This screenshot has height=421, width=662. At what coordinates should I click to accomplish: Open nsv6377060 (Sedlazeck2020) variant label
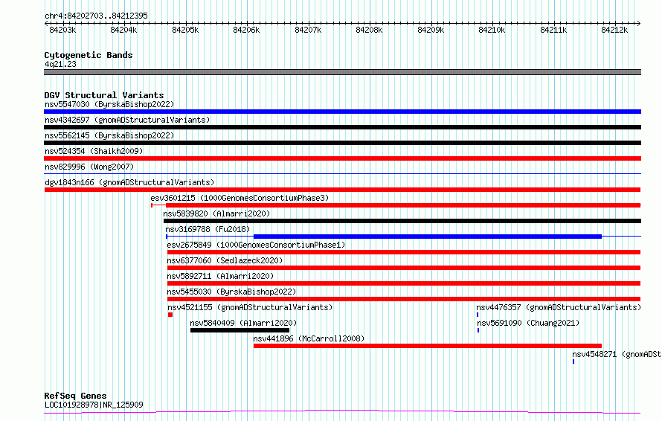(225, 260)
